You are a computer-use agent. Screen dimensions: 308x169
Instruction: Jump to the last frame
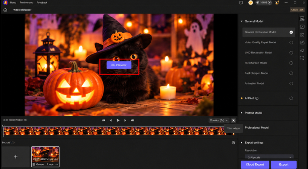132,120
